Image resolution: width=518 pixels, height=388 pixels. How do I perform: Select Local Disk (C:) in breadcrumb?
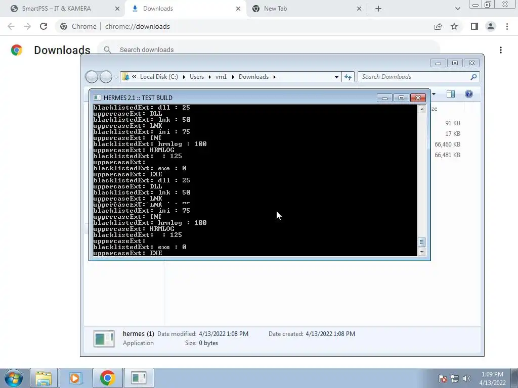coord(159,77)
